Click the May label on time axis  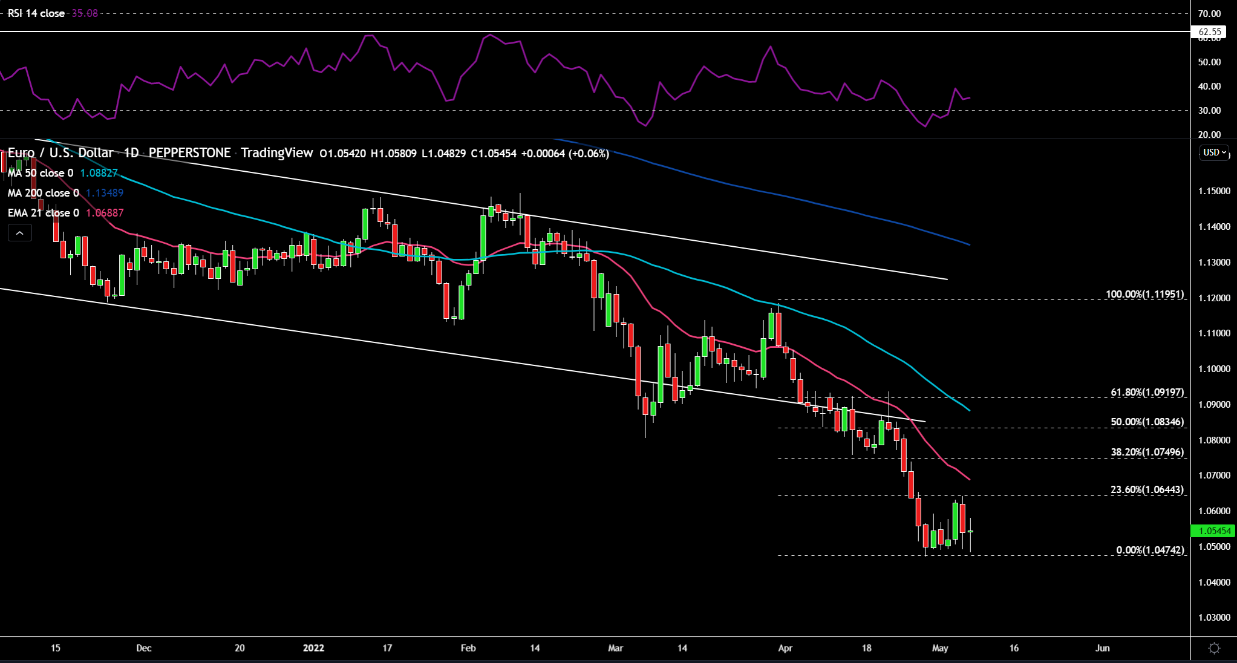coord(940,648)
